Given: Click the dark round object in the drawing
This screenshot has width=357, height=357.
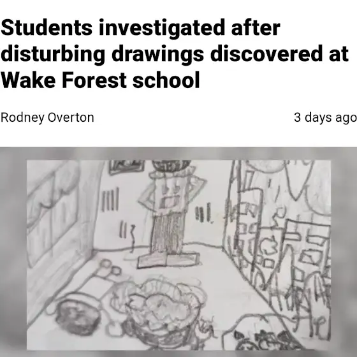Looking at the screenshot, I should click(x=77, y=316).
